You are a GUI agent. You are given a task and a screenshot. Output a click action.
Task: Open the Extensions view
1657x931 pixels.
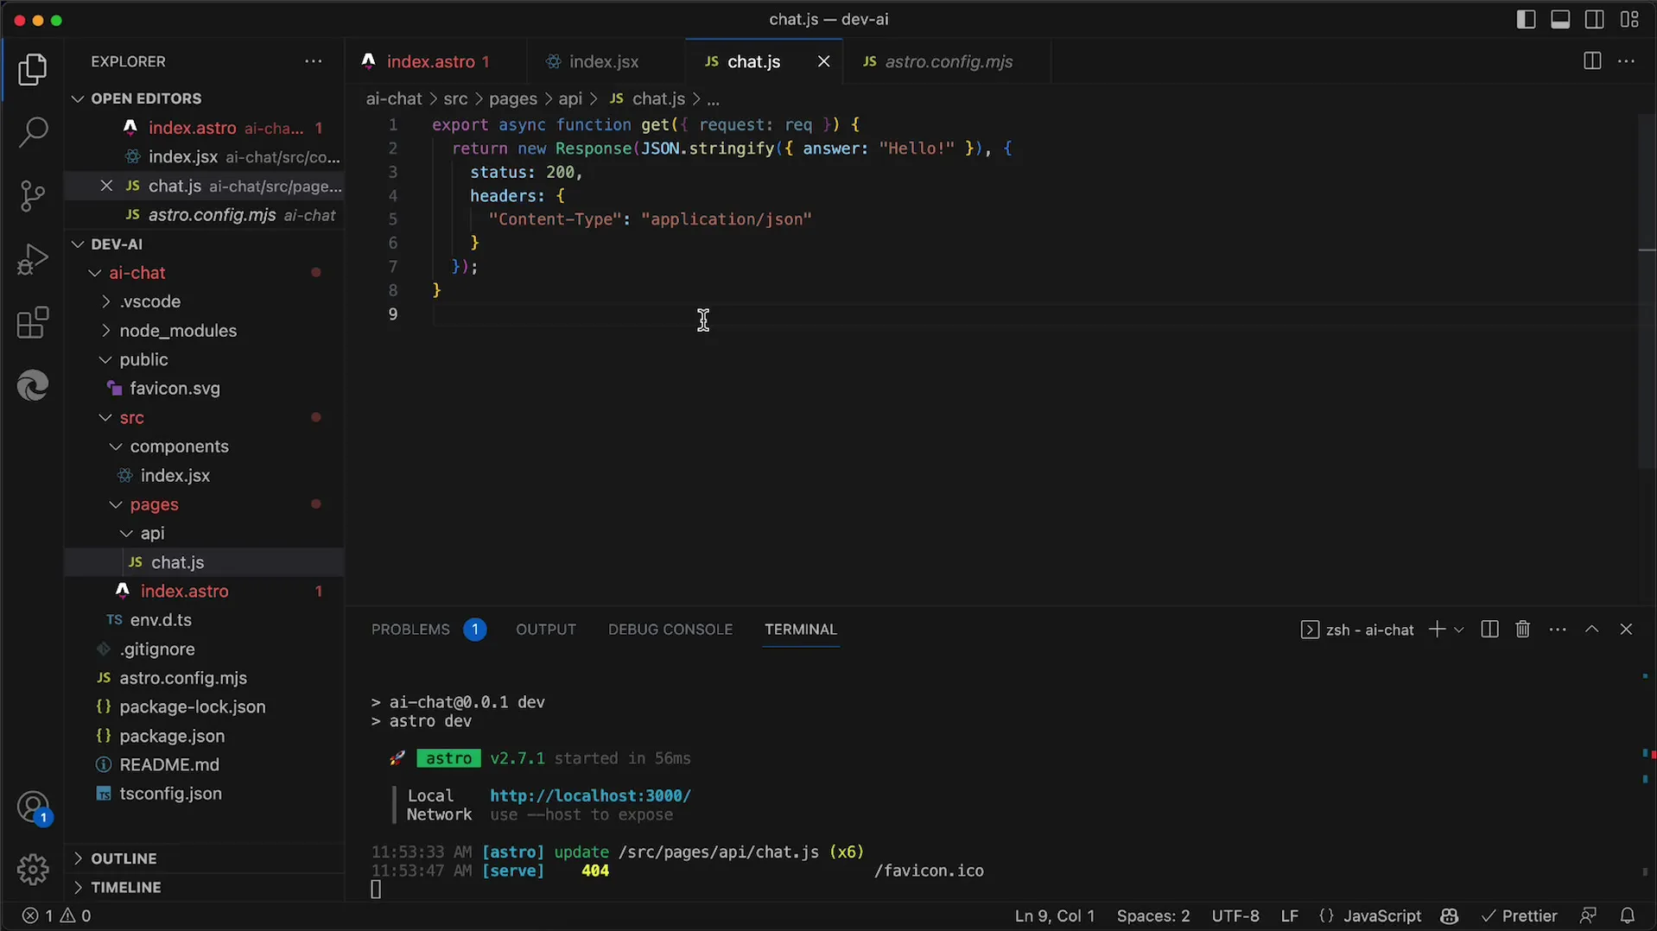33,323
